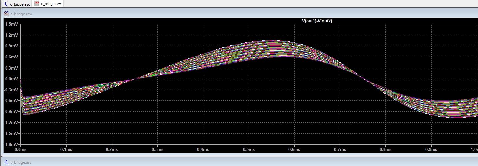Click the 0.2ms time axis label
Screen dimensions: 478x166
coord(112,150)
